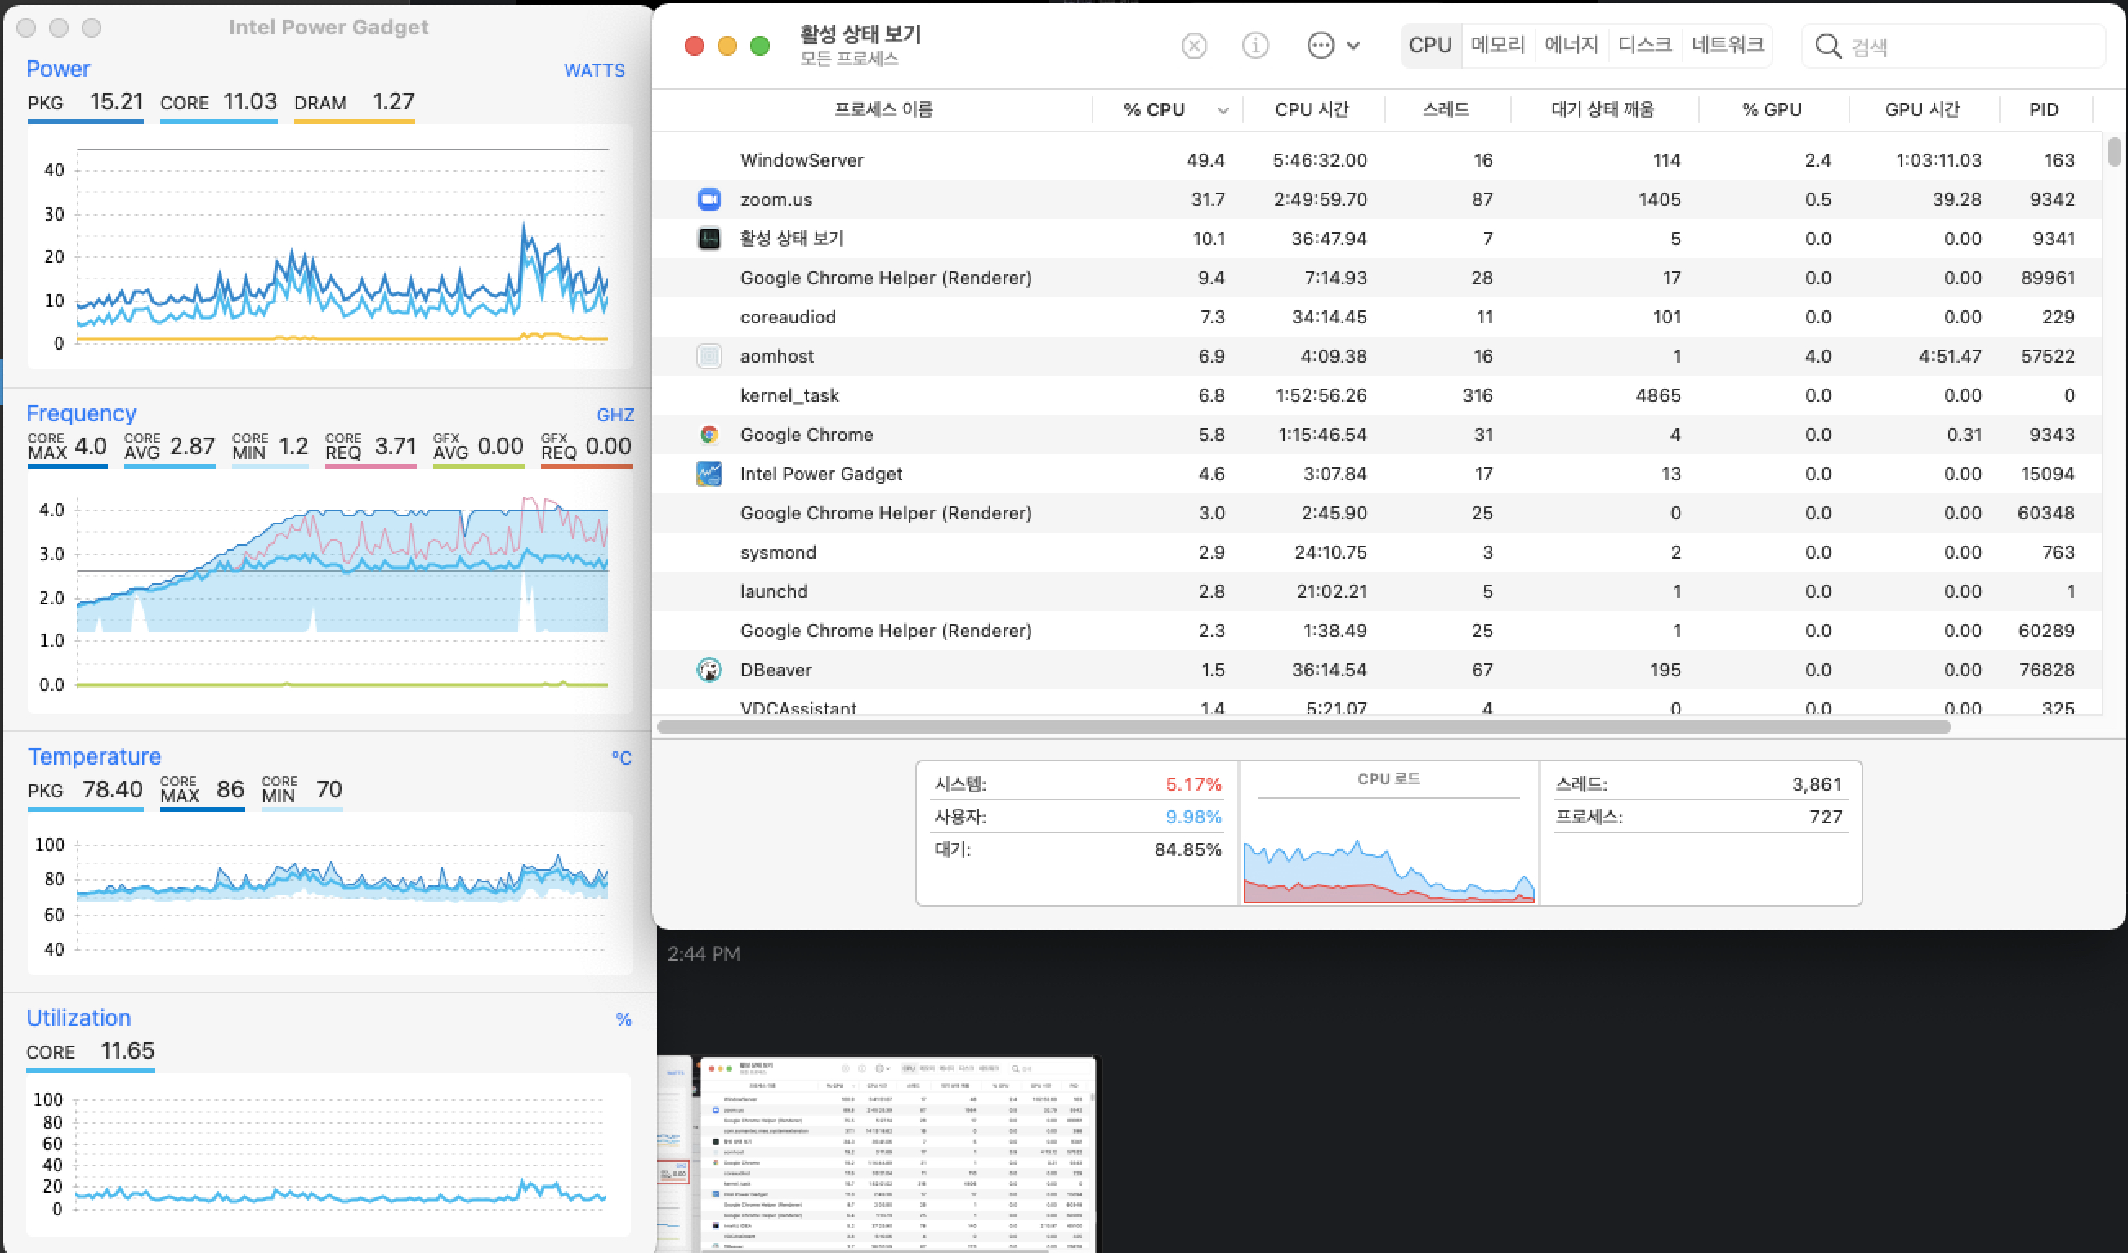The height and width of the screenshot is (1253, 2128).
Task: Switch to the 디스크 tab
Action: click(1645, 46)
